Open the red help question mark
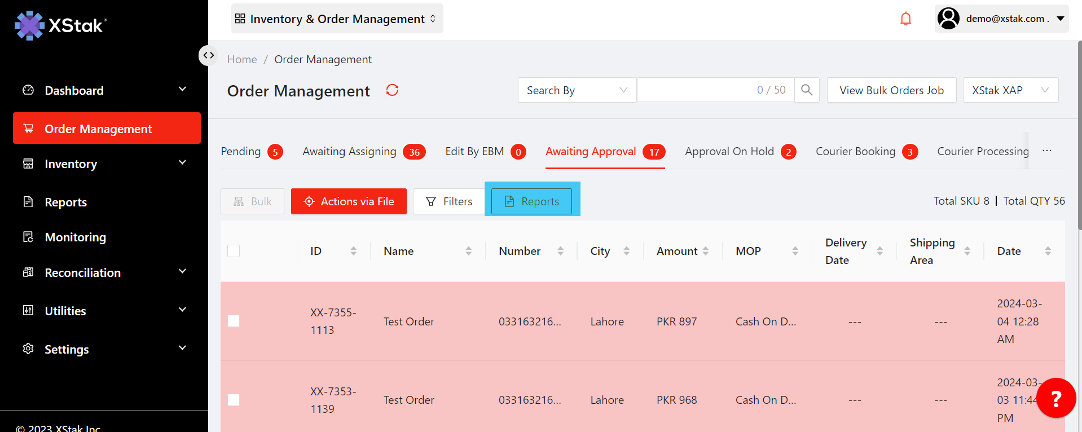Image resolution: width=1082 pixels, height=432 pixels. pos(1055,398)
